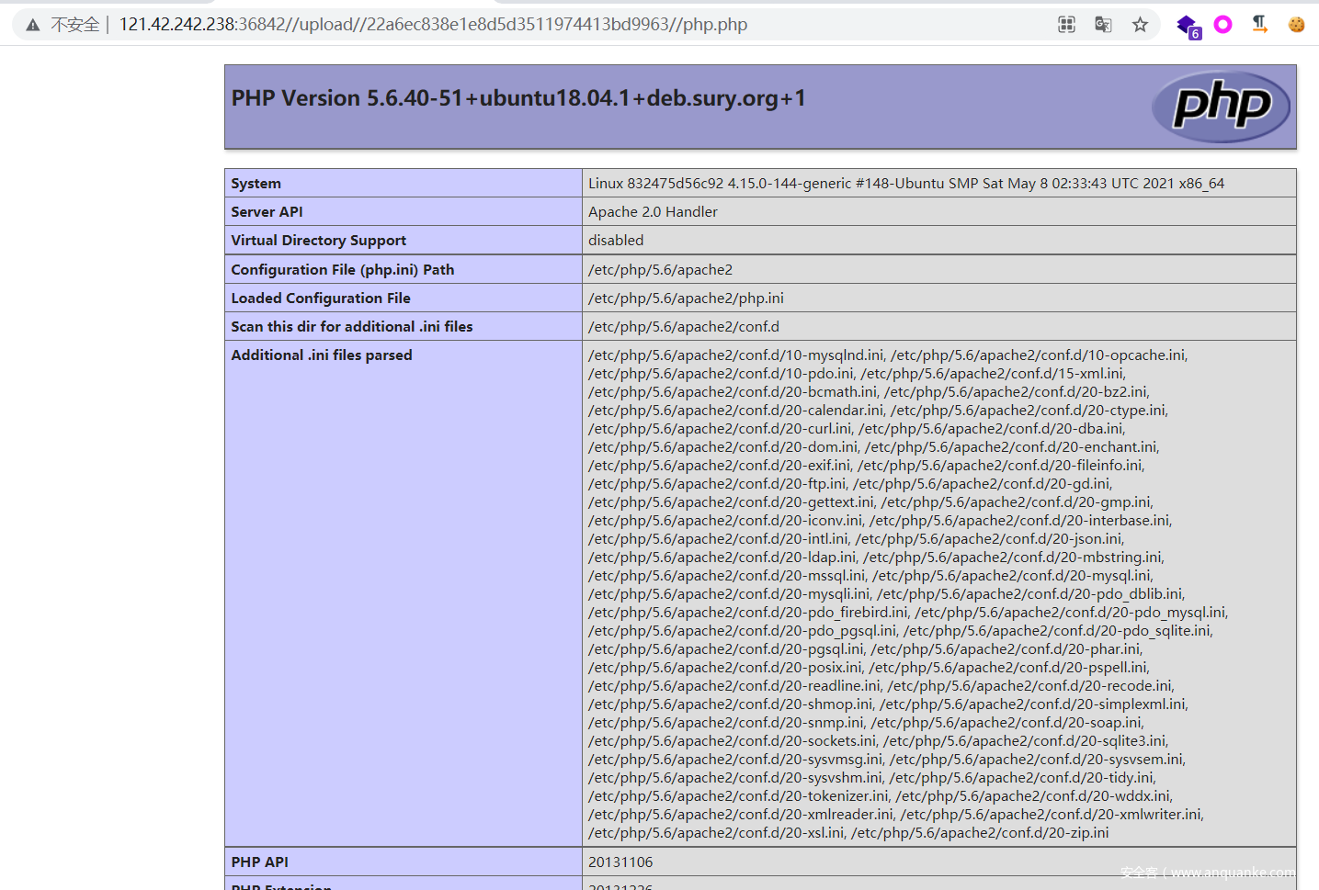Image resolution: width=1319 pixels, height=890 pixels.
Task: Click the 20-curl.ini path
Action: click(722, 429)
